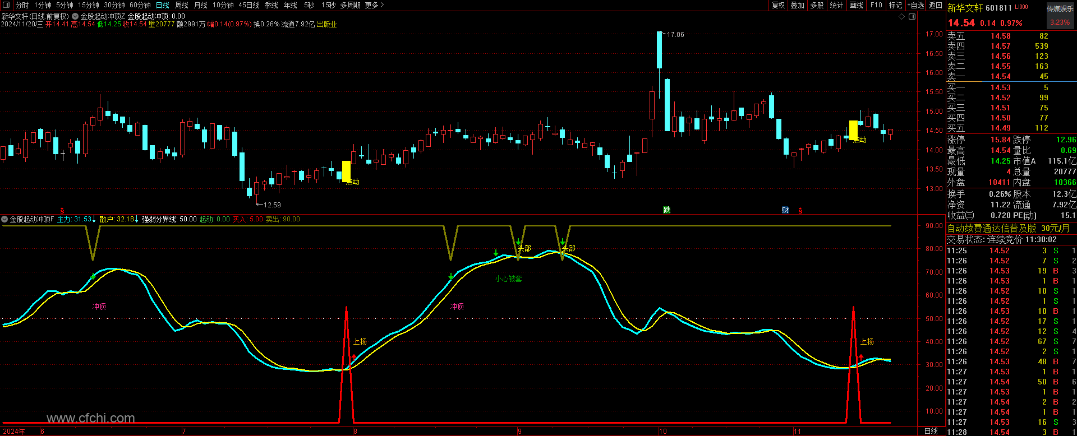Select the 1分钟 period

43,5
